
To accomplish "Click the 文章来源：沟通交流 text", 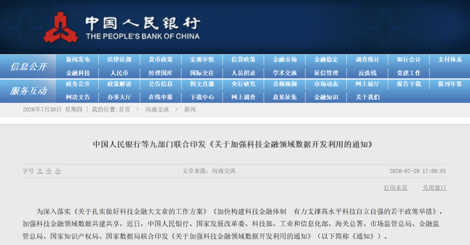I will (x=209, y=171).
